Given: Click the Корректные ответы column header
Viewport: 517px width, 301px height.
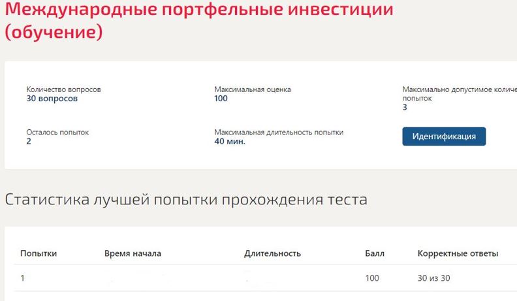Looking at the screenshot, I should click(458, 253).
